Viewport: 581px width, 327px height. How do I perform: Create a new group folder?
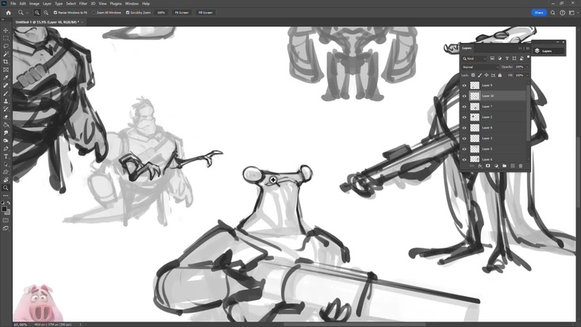[x=504, y=166]
